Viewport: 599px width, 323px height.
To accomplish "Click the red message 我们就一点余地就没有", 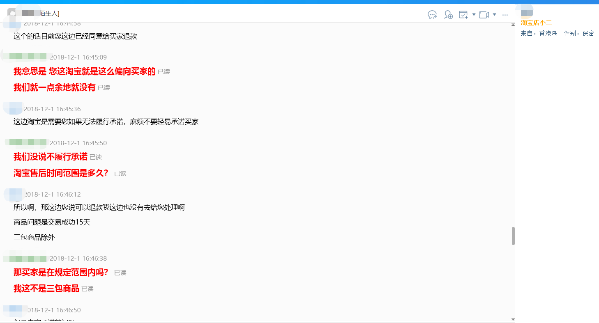I will tap(55, 87).
